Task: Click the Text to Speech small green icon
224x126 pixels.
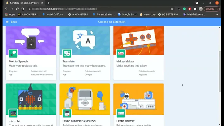Action: click(13, 53)
